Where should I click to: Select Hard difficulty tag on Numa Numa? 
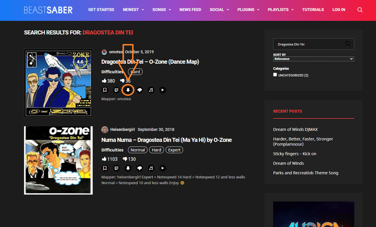point(157,150)
